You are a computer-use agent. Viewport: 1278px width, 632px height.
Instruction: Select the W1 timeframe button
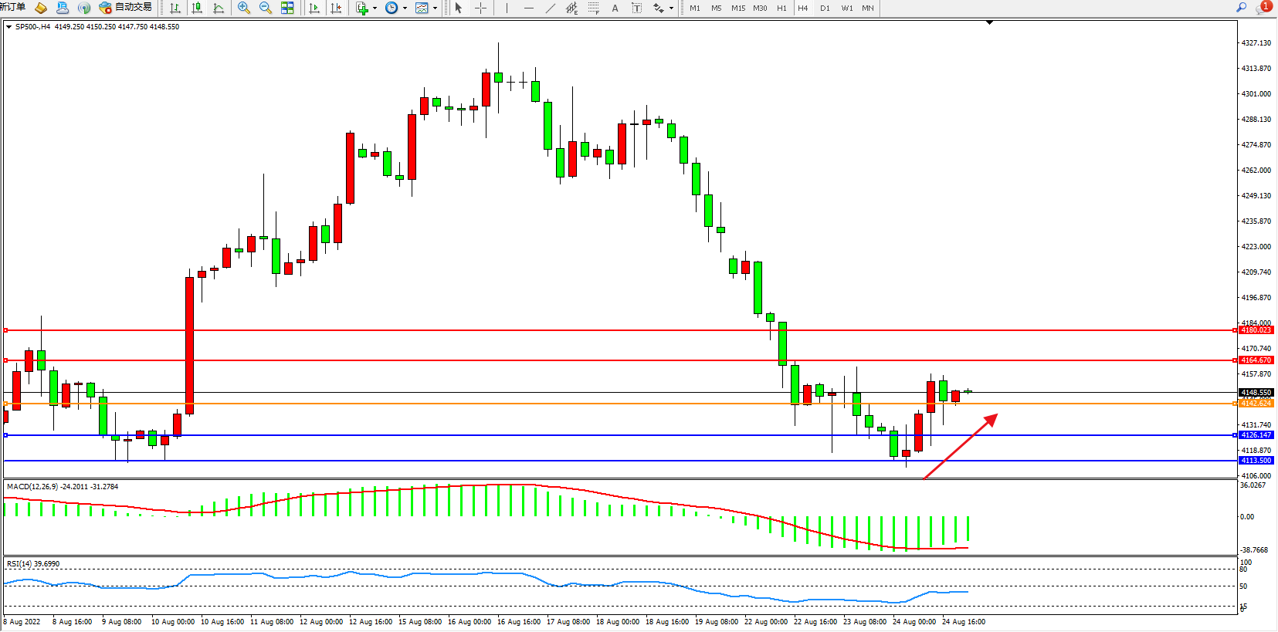(846, 8)
